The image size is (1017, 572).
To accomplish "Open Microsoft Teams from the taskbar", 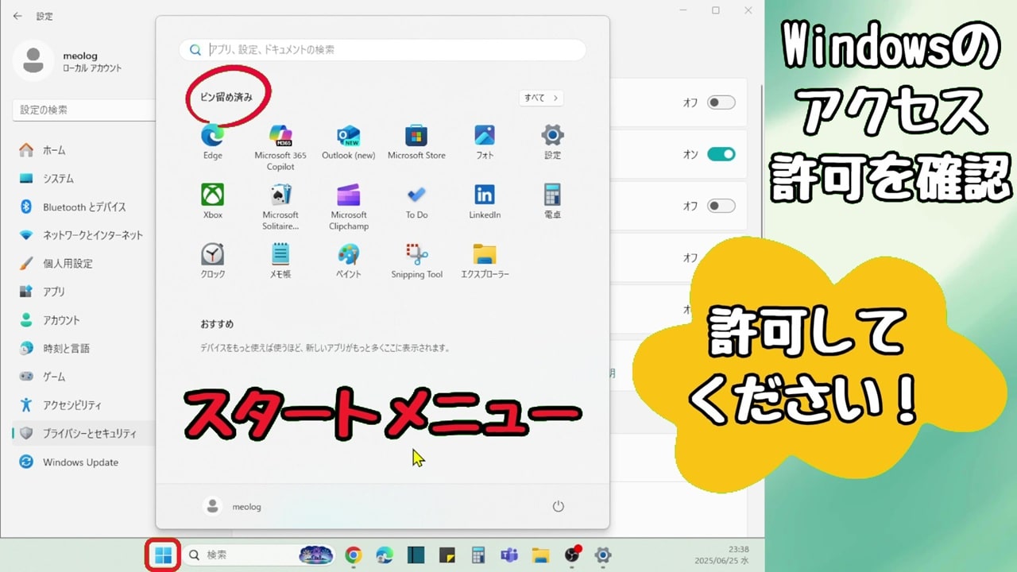I will (509, 555).
